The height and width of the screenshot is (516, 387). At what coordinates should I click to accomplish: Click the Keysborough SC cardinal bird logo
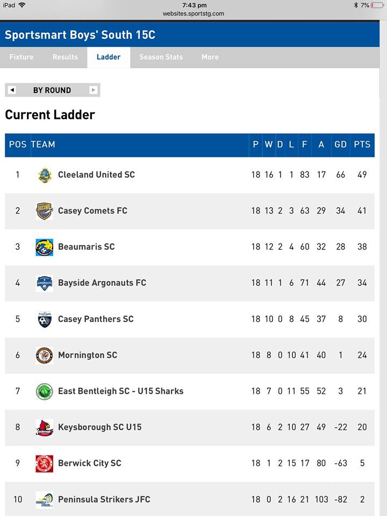coord(45,427)
